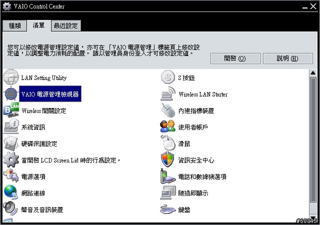Image resolution: width=320 pixels, height=225 pixels.
Task: Click the 滑鼠 white mouse icon
Action: pyautogui.click(x=168, y=142)
